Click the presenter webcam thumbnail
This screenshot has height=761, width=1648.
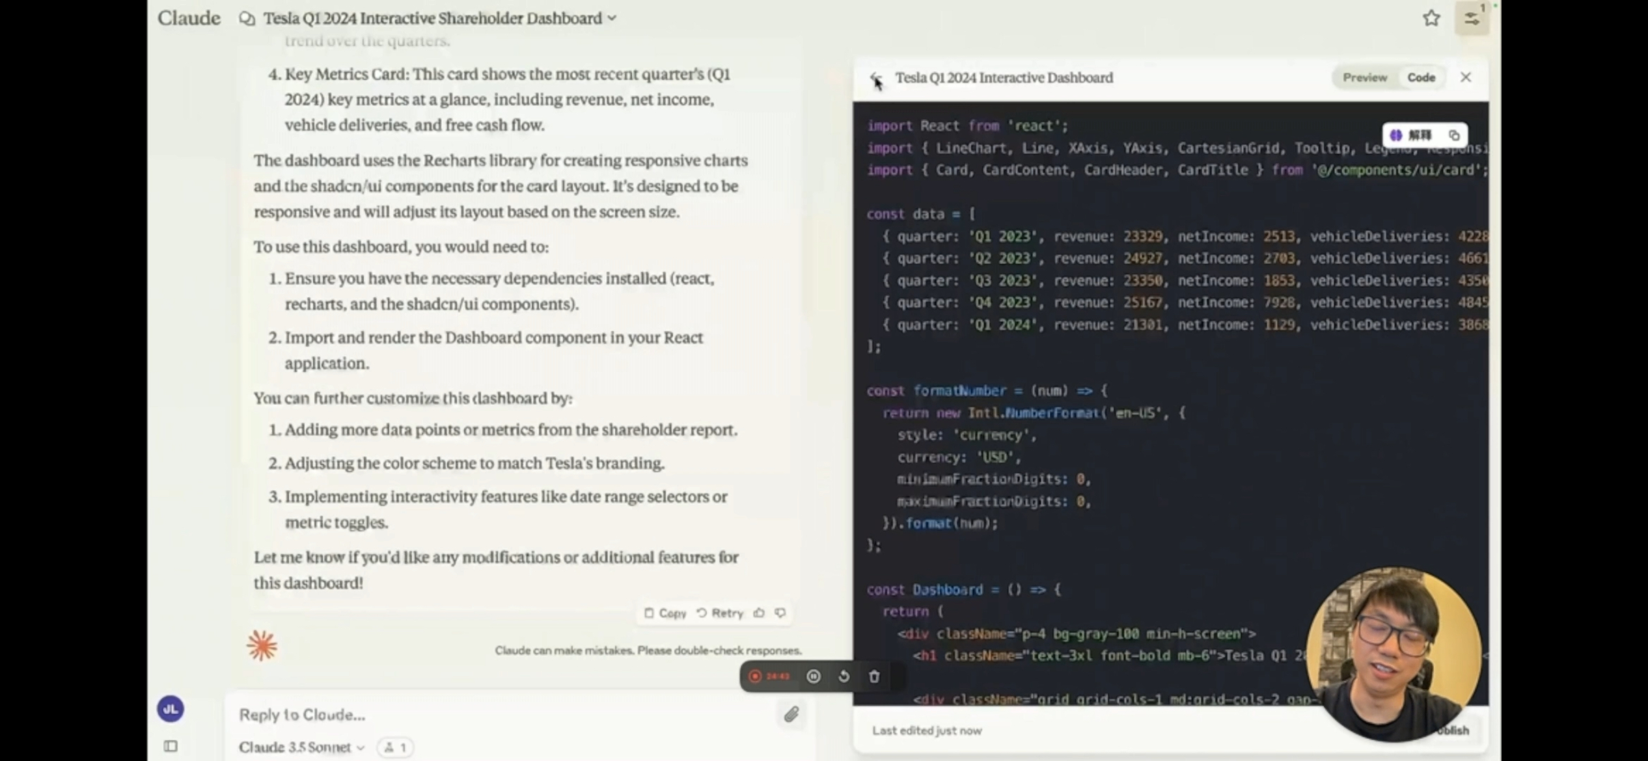point(1394,655)
